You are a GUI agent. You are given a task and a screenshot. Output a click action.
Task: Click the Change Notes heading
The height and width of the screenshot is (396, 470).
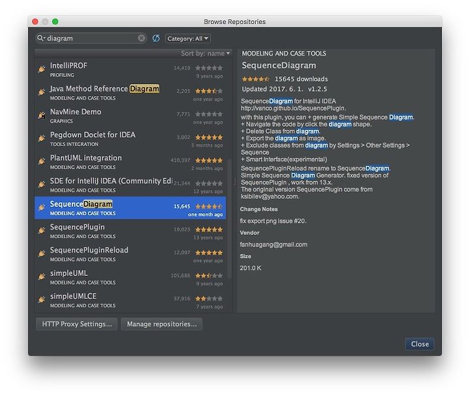(x=258, y=209)
